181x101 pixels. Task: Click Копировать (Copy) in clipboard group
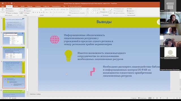click(x=10, y=11)
